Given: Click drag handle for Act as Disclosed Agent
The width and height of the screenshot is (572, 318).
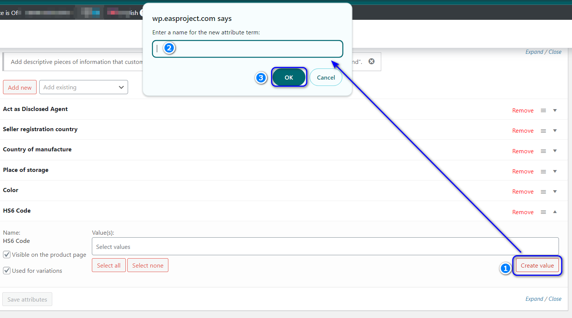Looking at the screenshot, I should pos(543,111).
